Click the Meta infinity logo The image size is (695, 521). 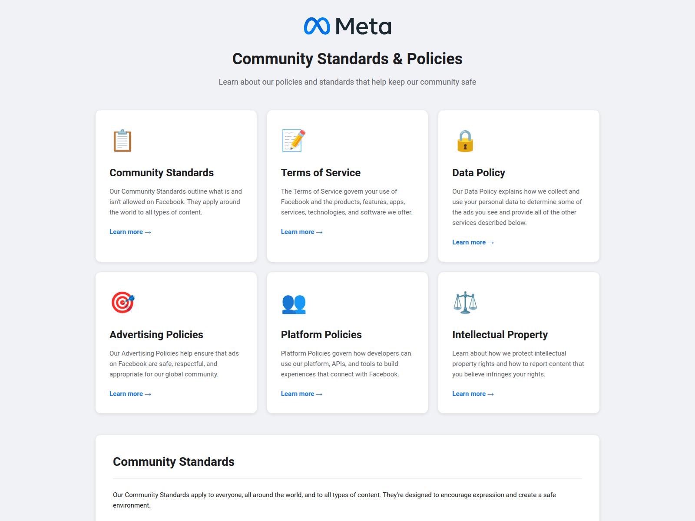(x=317, y=26)
